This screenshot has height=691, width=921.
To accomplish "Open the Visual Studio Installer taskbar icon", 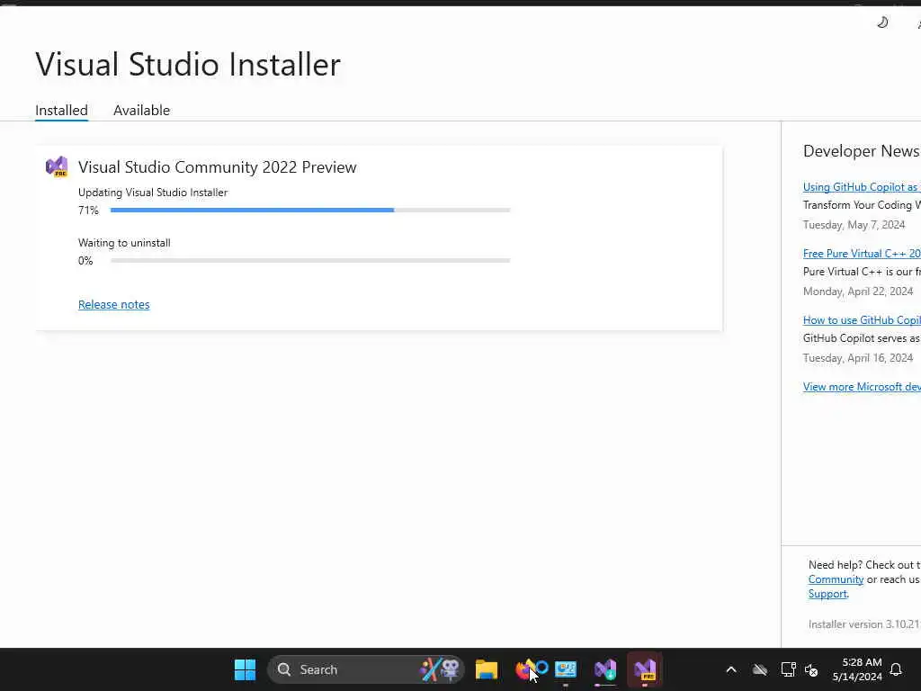I will click(605, 669).
